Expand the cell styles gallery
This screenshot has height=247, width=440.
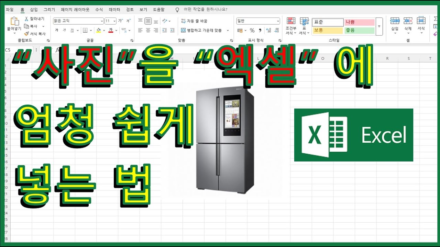[x=379, y=26]
